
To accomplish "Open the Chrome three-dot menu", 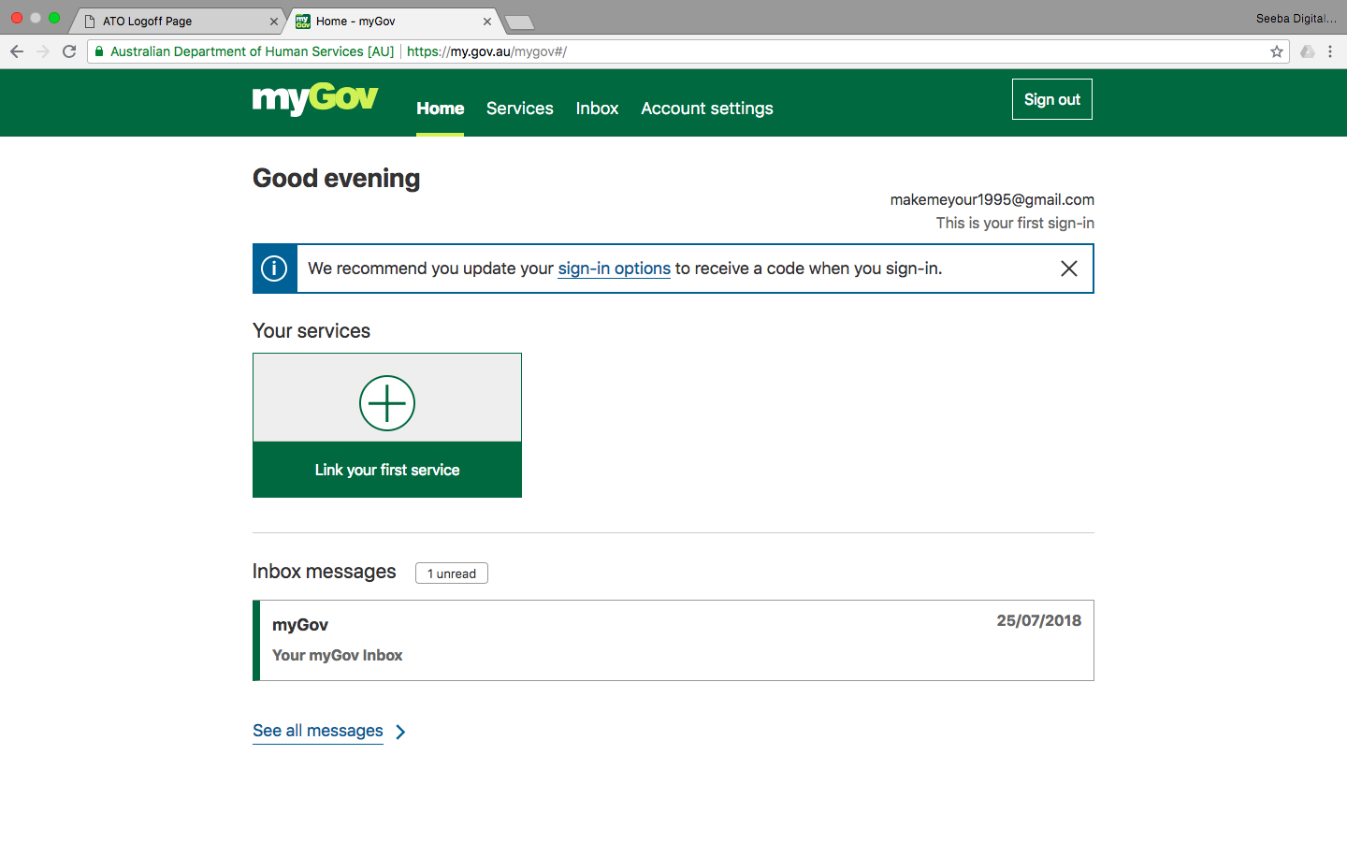I will point(1330,51).
